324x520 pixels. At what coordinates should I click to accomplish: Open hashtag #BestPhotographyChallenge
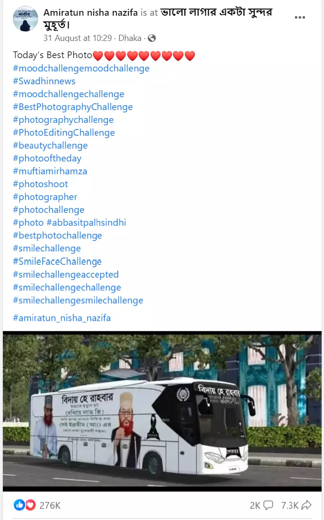pos(73,107)
